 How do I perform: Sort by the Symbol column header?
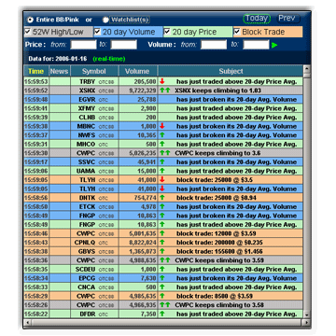[x=94, y=71]
